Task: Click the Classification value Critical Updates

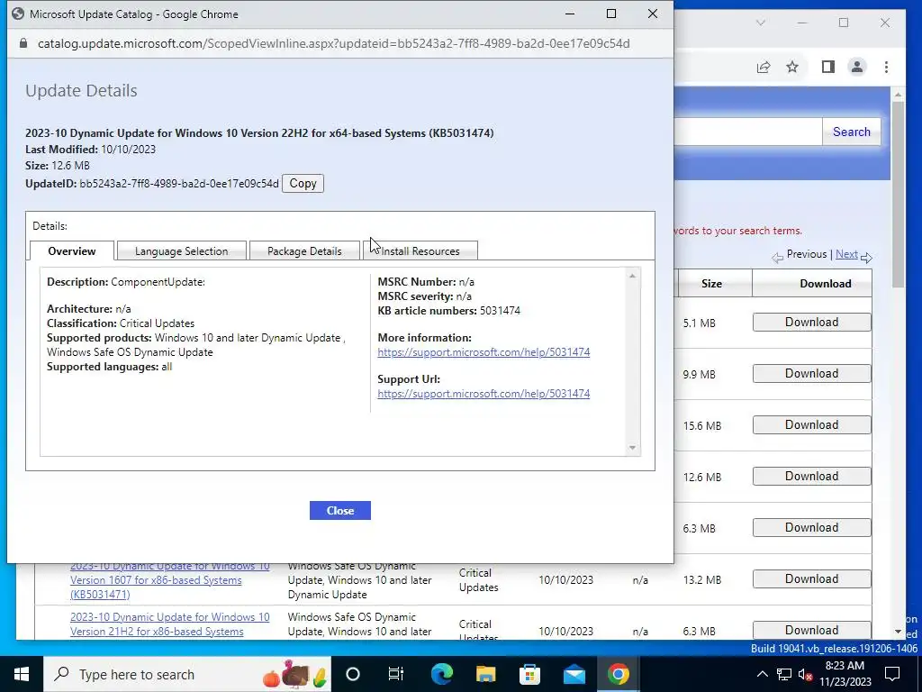Action: click(x=157, y=323)
